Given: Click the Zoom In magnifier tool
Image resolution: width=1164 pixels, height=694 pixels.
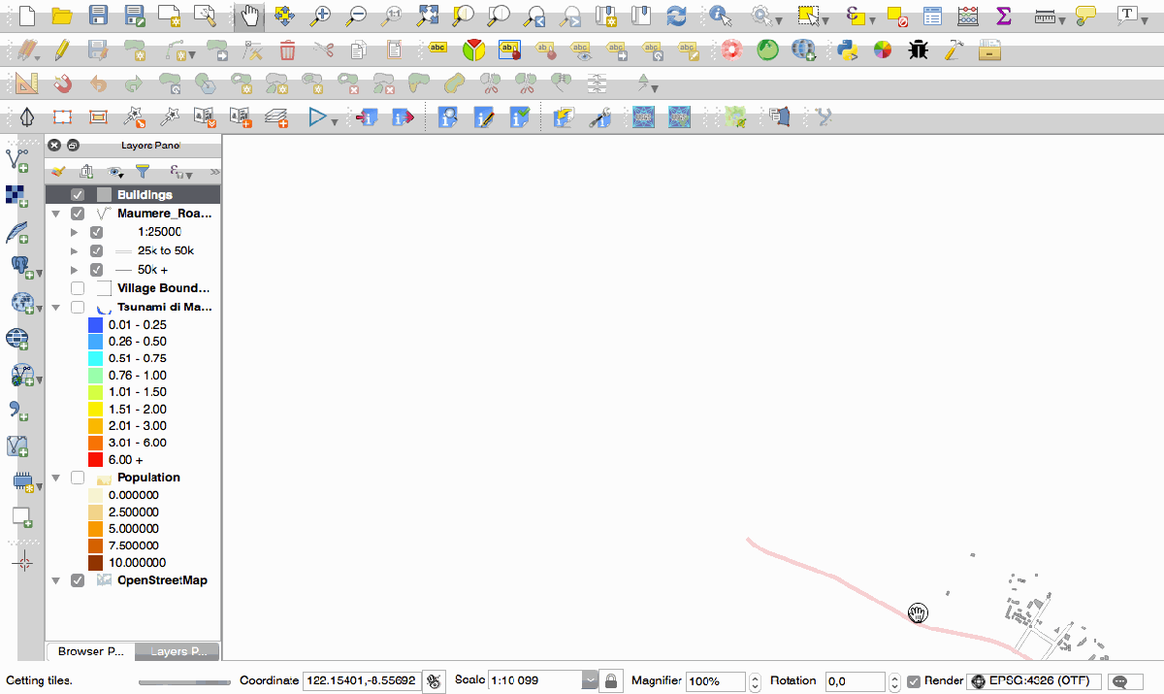Looking at the screenshot, I should point(319,16).
